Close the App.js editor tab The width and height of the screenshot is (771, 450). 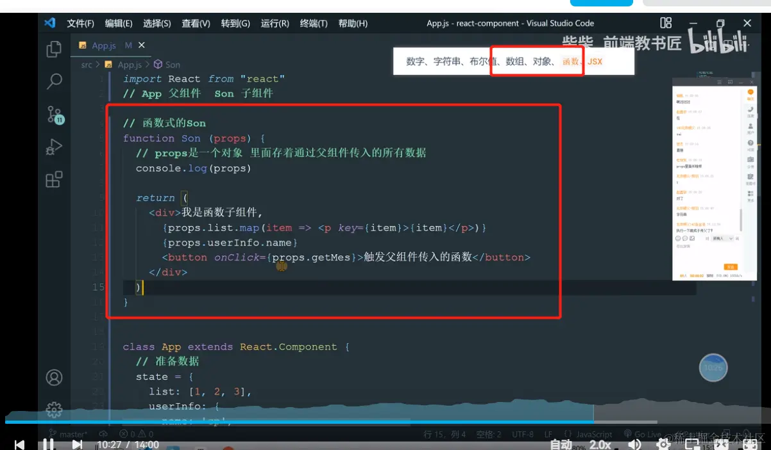(142, 45)
